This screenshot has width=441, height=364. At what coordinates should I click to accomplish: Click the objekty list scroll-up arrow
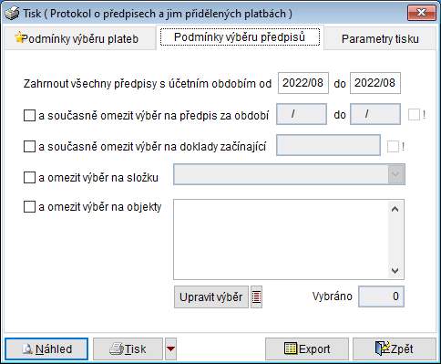coord(395,209)
